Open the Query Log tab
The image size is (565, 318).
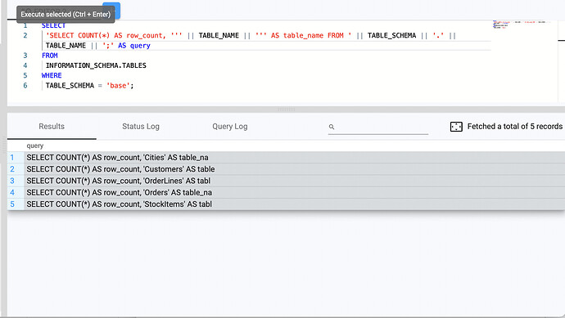click(x=230, y=126)
